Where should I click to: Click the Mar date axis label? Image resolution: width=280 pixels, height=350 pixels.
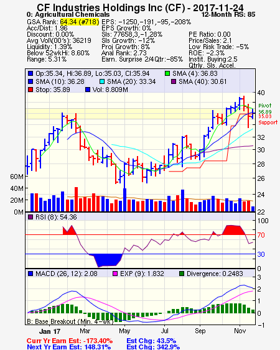click(x=85, y=331)
